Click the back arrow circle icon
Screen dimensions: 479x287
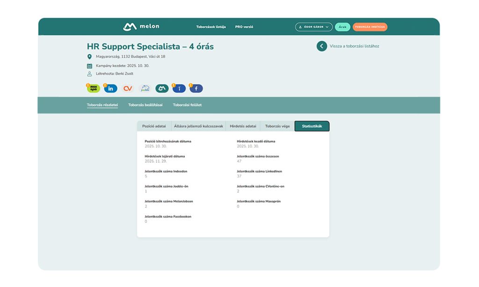pos(321,46)
